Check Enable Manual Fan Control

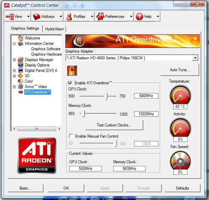point(71,136)
